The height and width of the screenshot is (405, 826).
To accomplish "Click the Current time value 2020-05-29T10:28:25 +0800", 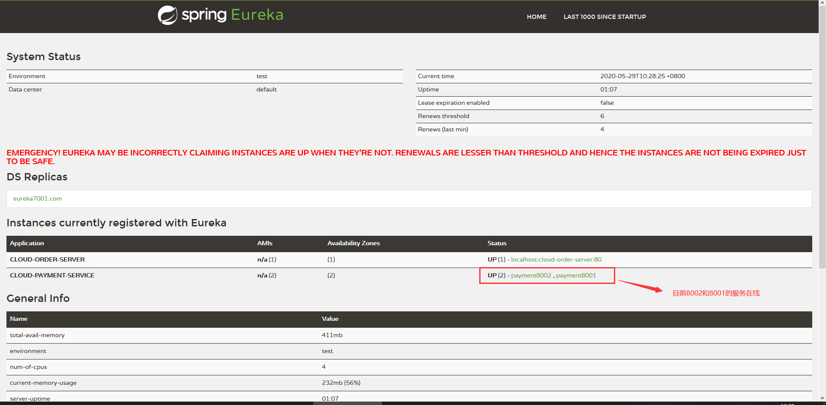I will pyautogui.click(x=643, y=76).
